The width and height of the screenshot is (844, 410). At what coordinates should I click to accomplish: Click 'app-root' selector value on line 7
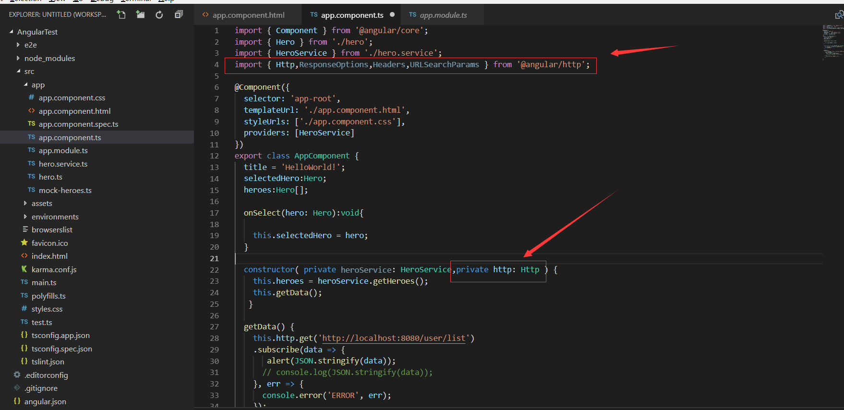(x=313, y=98)
